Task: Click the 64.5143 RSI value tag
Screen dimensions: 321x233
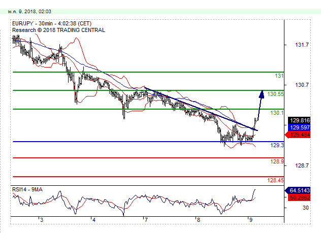Action: tap(298, 190)
